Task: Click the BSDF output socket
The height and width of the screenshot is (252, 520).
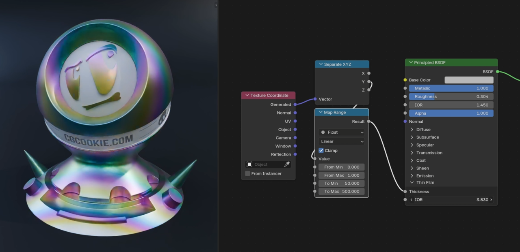Action: [x=498, y=72]
